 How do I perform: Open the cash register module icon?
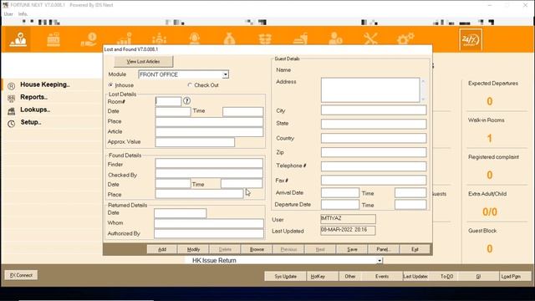[53, 39]
